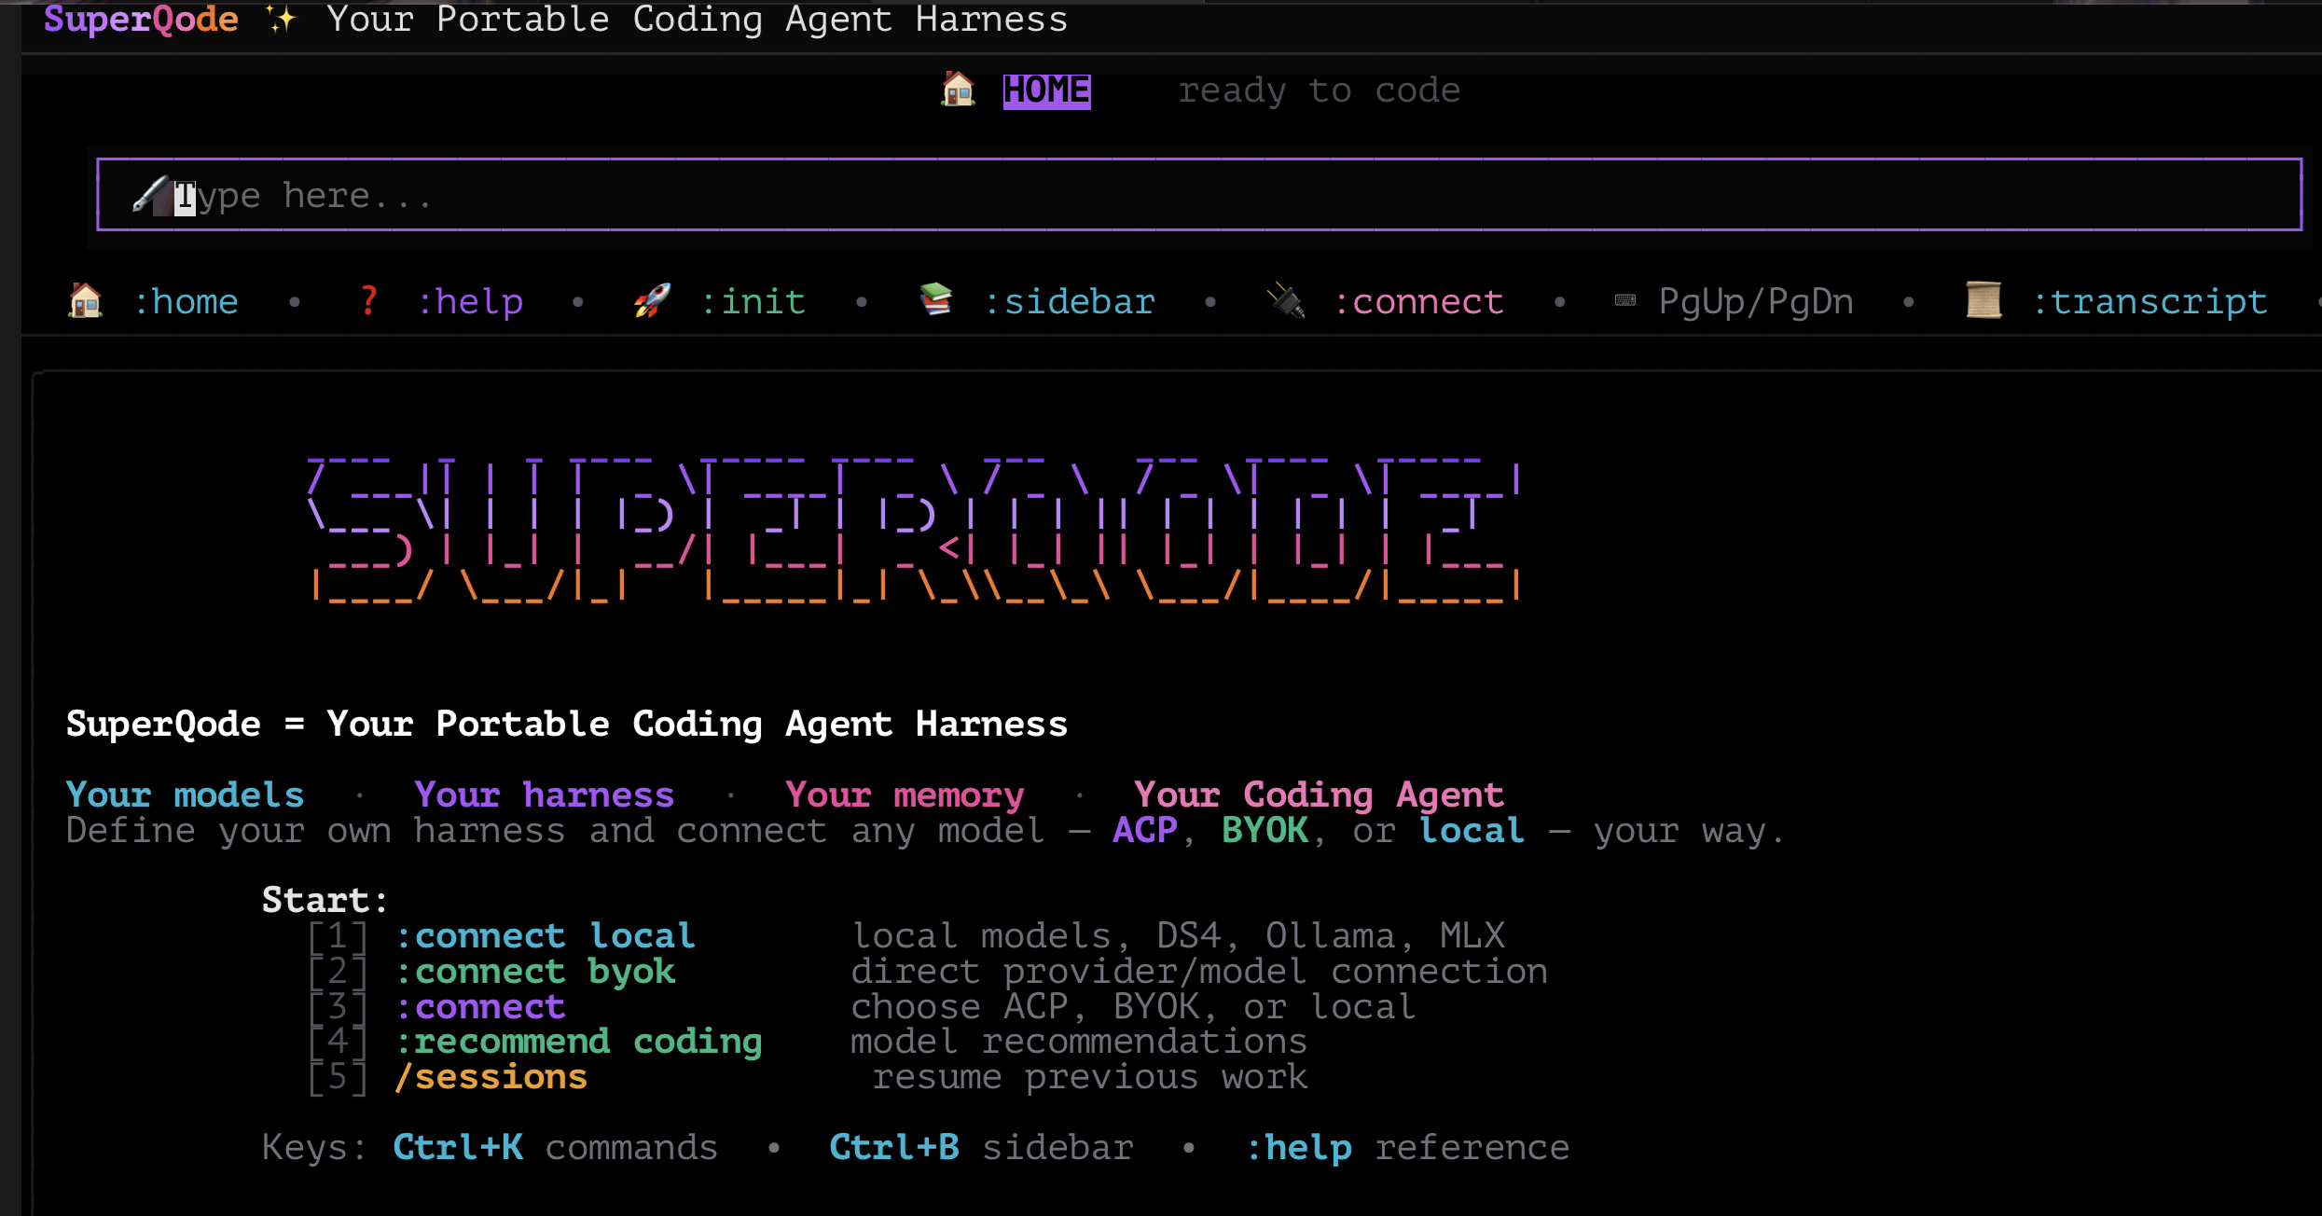Screen dimensions: 2322x1216
Task: Click 'local models, DS4, Ollama, MLX' description
Action: point(1178,935)
